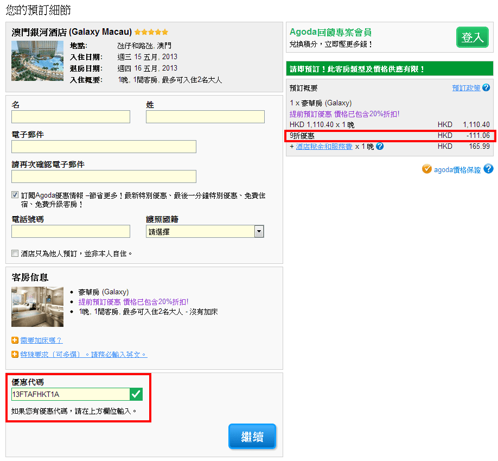498x461 pixels.
Task: Tick the 酒店只為他人預訂 checkbox
Action: point(15,253)
